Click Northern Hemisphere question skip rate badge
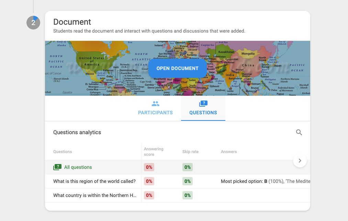348x221 pixels. click(188, 195)
